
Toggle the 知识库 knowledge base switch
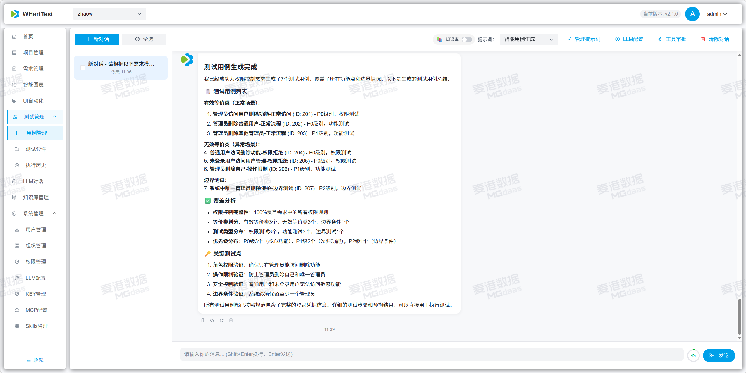pyautogui.click(x=466, y=39)
